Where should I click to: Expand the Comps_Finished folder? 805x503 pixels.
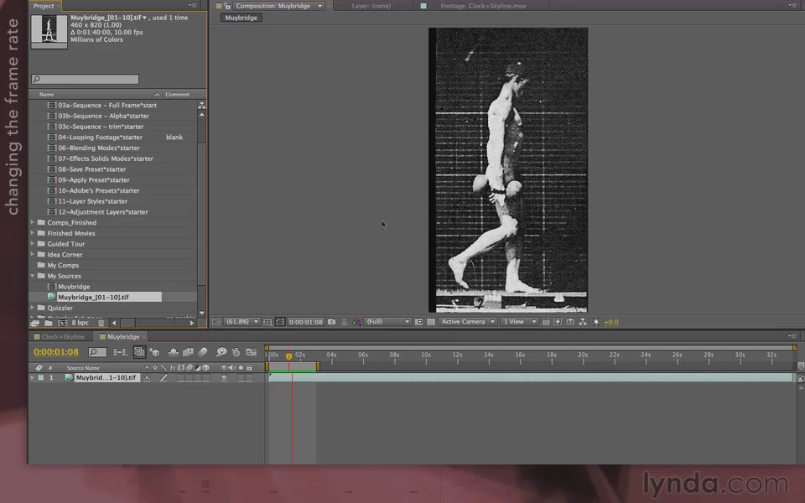[33, 222]
